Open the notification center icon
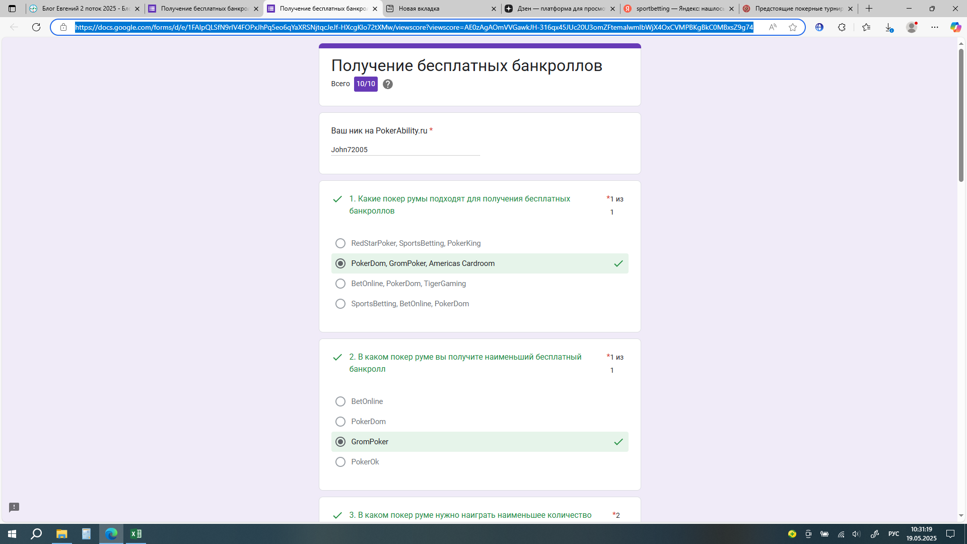The height and width of the screenshot is (544, 967). point(950,534)
